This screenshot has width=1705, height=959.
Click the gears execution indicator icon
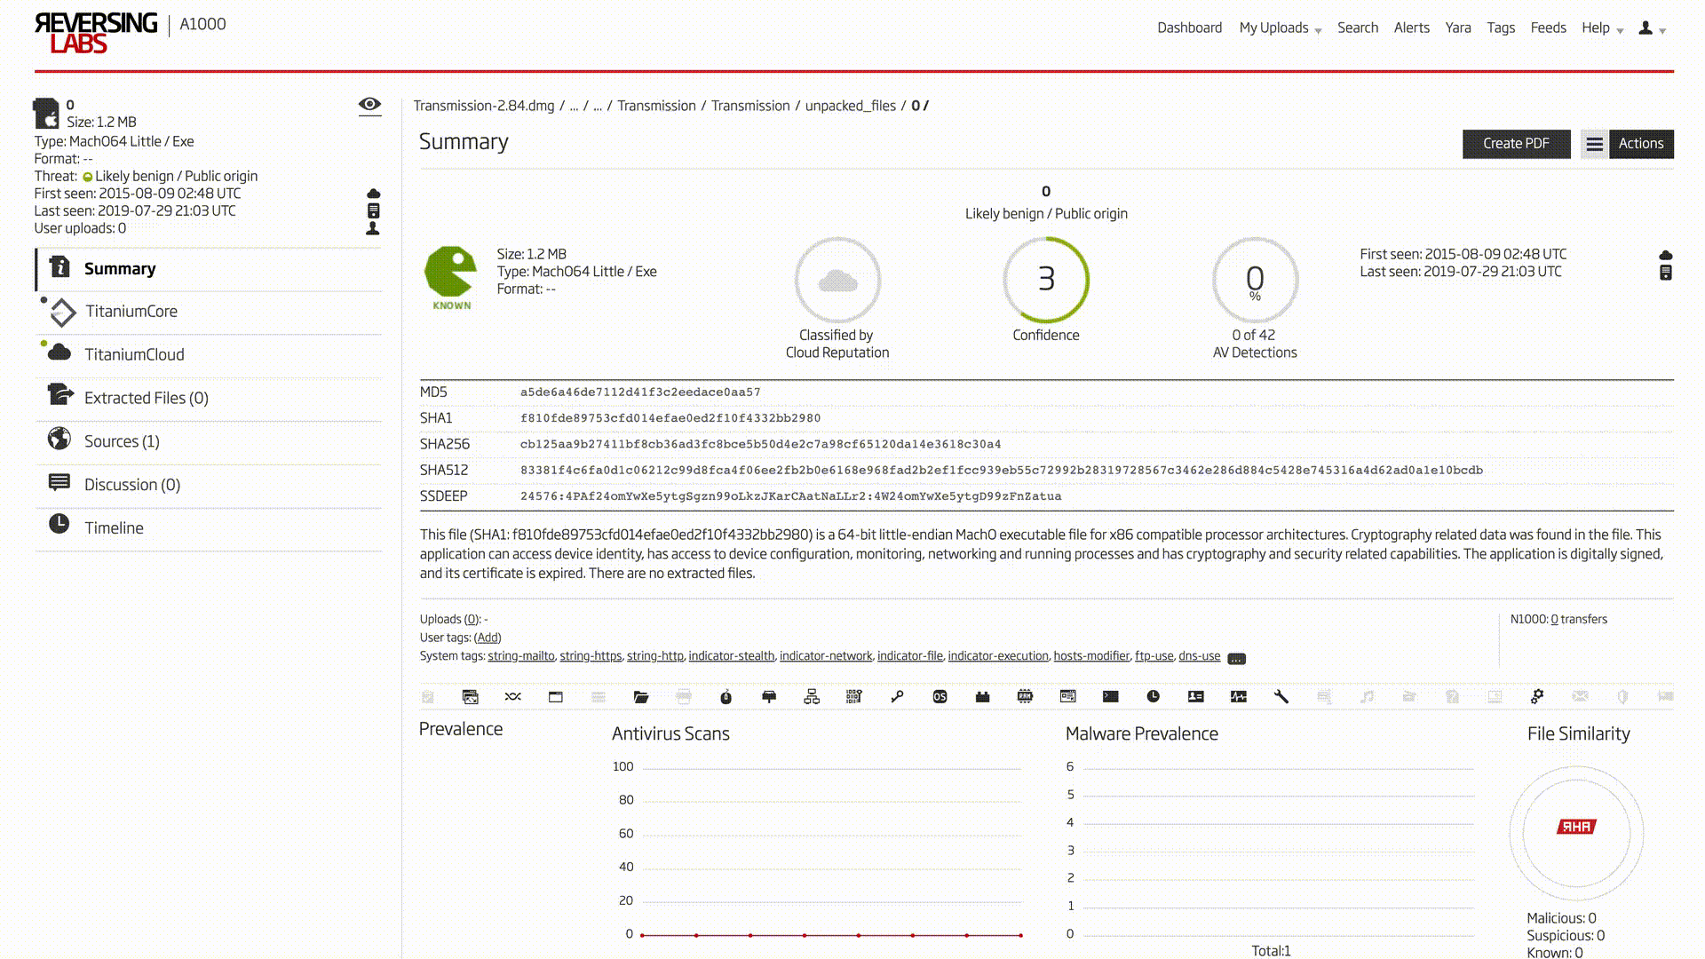click(1537, 697)
